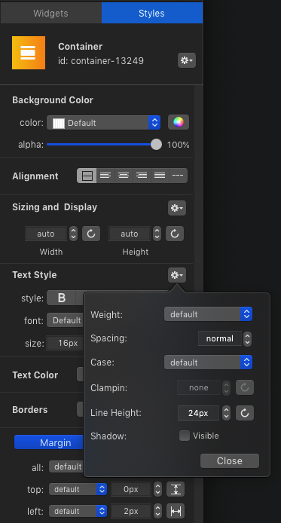Select the Margin tab
The width and height of the screenshot is (281, 523).
point(49,442)
